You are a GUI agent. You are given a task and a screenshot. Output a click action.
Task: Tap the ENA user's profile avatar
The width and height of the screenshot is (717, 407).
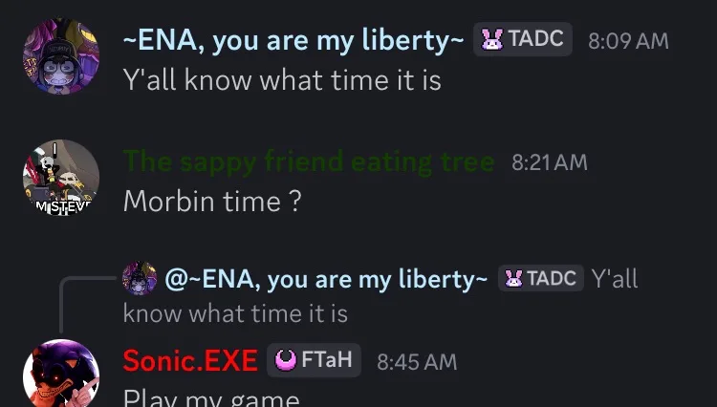61,55
